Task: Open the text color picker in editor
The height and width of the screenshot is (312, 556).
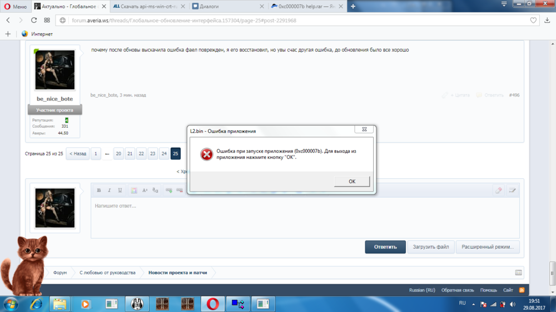Action: coord(134,190)
